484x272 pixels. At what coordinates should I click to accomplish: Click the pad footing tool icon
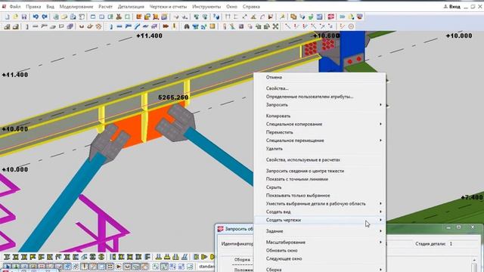(7, 26)
